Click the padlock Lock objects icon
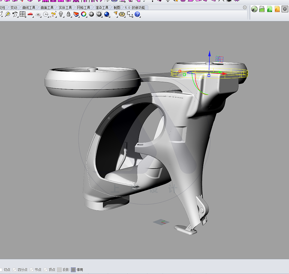This screenshot has width=289, height=274. click(68, 14)
